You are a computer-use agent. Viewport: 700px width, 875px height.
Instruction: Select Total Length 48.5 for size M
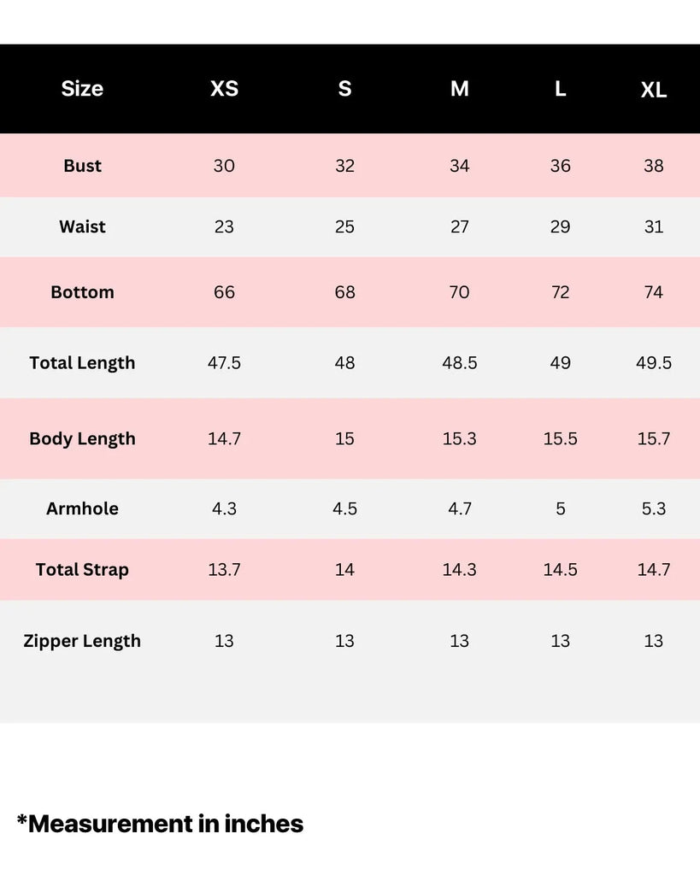(460, 363)
